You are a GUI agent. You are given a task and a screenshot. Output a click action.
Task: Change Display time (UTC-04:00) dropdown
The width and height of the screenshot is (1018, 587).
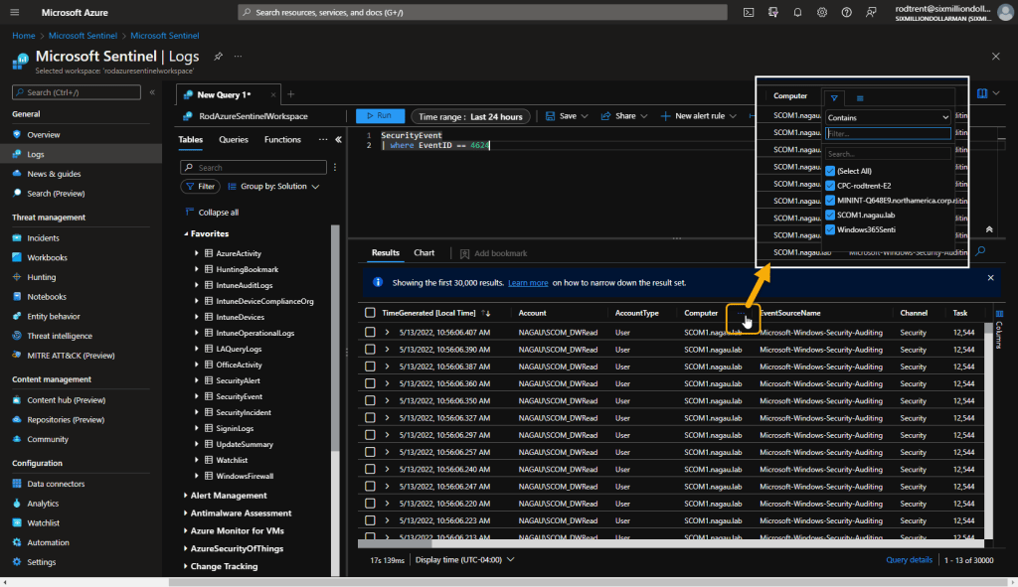point(465,560)
